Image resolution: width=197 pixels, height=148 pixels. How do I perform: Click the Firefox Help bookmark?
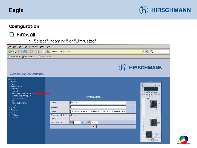click(15, 57)
